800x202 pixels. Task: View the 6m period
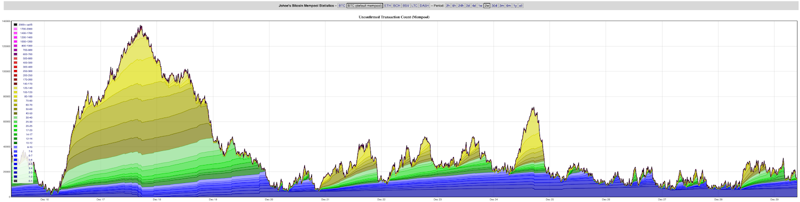(x=508, y=5)
